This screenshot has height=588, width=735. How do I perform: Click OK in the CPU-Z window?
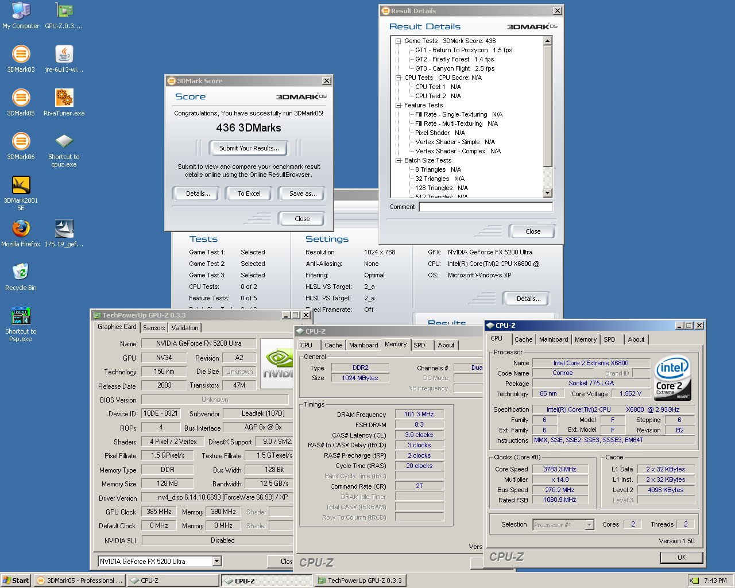(682, 557)
